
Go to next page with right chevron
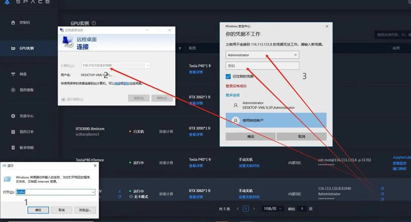254,209
